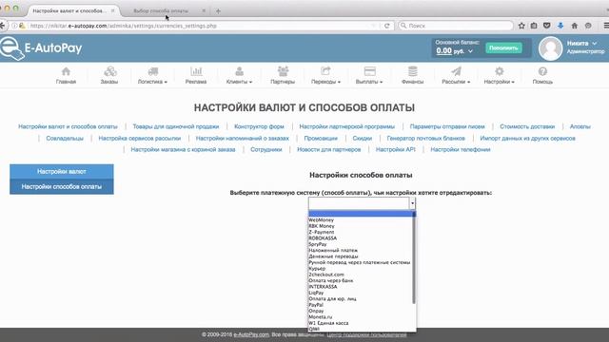609x342 pixels.
Task: Open the Скидки link
Action: coord(362,138)
